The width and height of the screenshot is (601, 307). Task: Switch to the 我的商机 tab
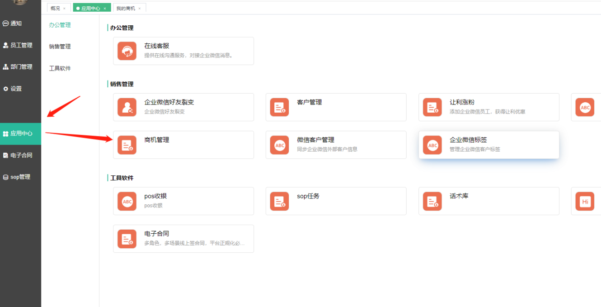(126, 8)
